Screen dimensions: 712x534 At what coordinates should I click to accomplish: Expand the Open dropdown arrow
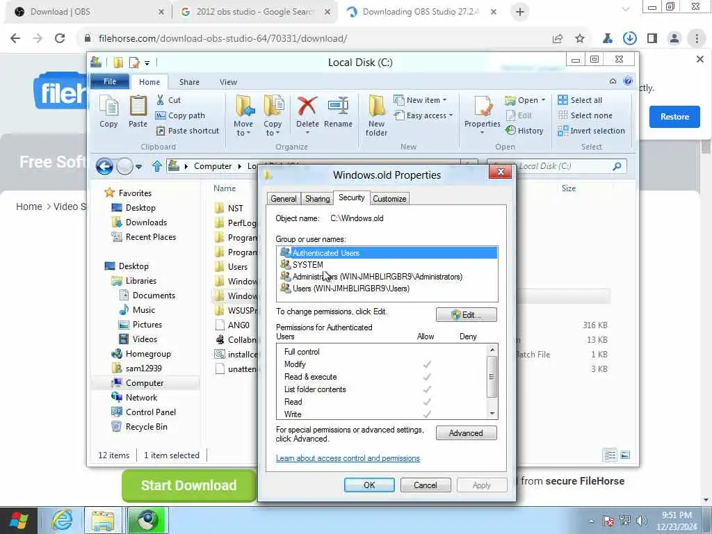click(543, 100)
